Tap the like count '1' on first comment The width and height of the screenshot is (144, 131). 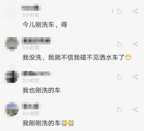coord(113,11)
